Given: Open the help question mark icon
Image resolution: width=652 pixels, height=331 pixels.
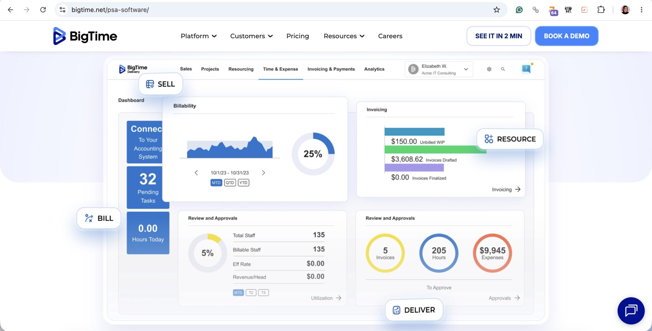Looking at the screenshot, I should 526,68.
